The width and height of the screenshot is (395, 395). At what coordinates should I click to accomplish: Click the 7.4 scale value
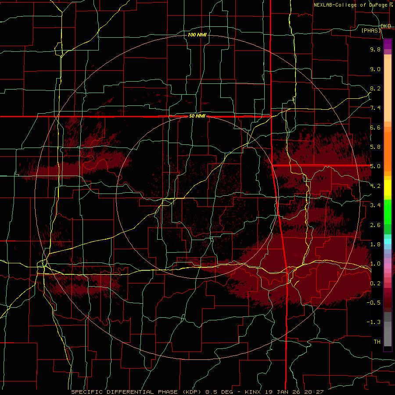[375, 108]
